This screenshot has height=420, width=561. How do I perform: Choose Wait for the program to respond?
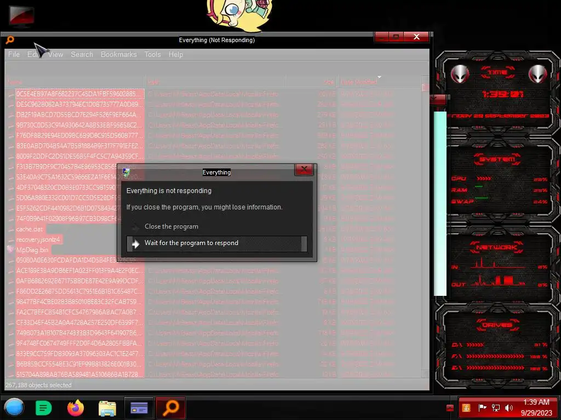click(x=217, y=243)
